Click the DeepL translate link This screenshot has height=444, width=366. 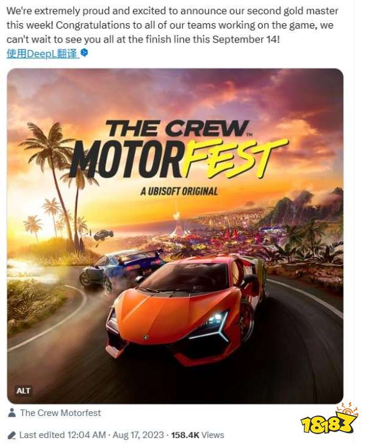click(42, 53)
